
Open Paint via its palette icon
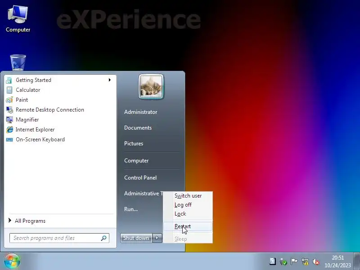point(9,100)
